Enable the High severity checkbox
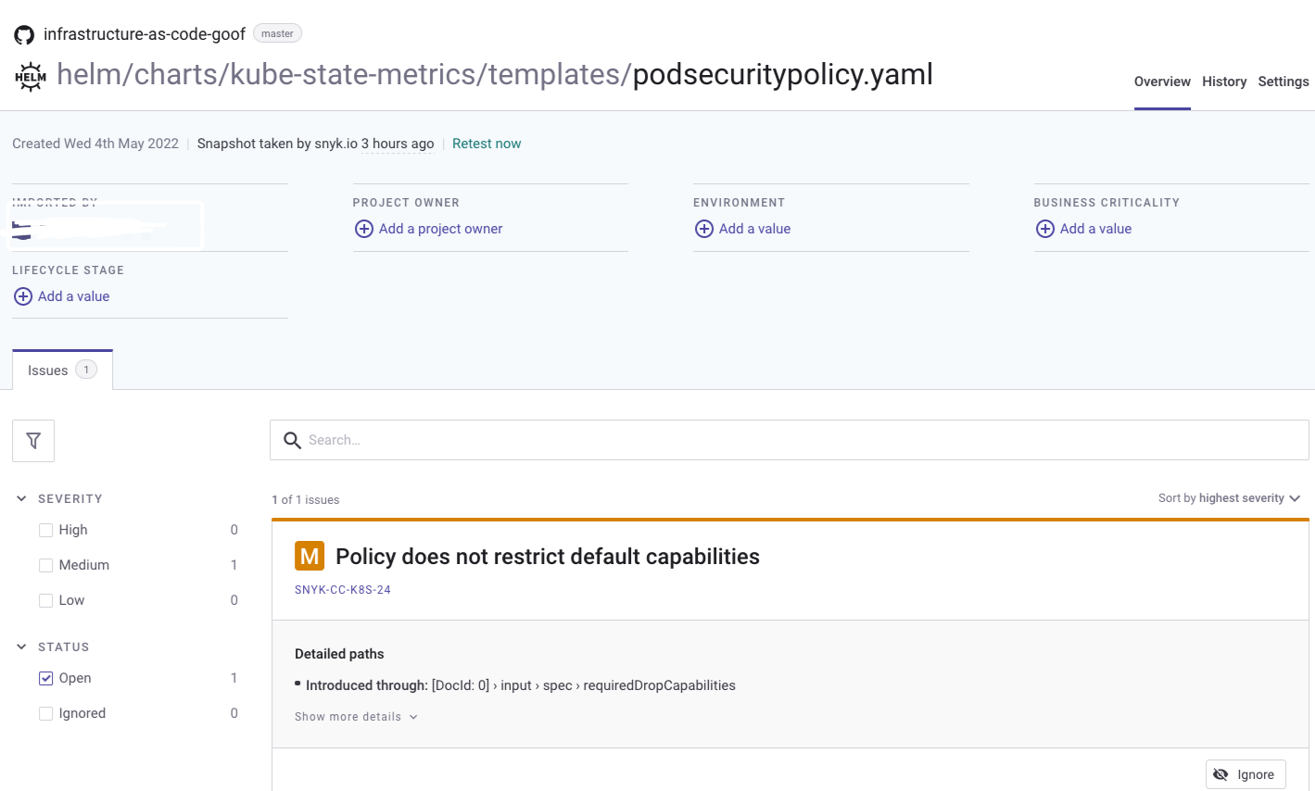This screenshot has width=1315, height=791. tap(46, 531)
